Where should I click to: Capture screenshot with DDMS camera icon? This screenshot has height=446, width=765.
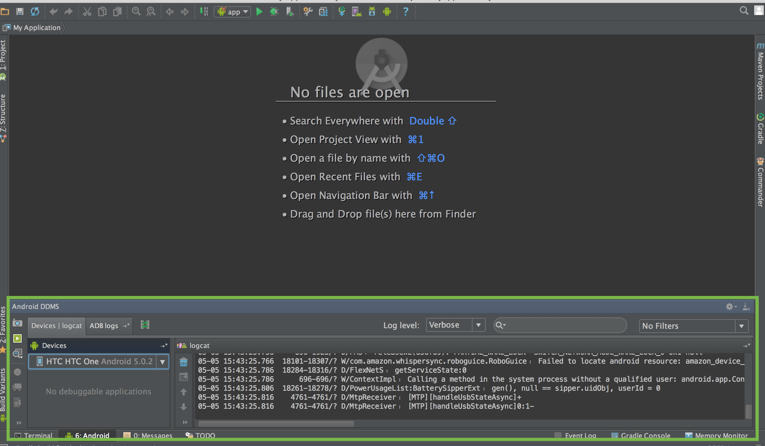pyautogui.click(x=17, y=323)
